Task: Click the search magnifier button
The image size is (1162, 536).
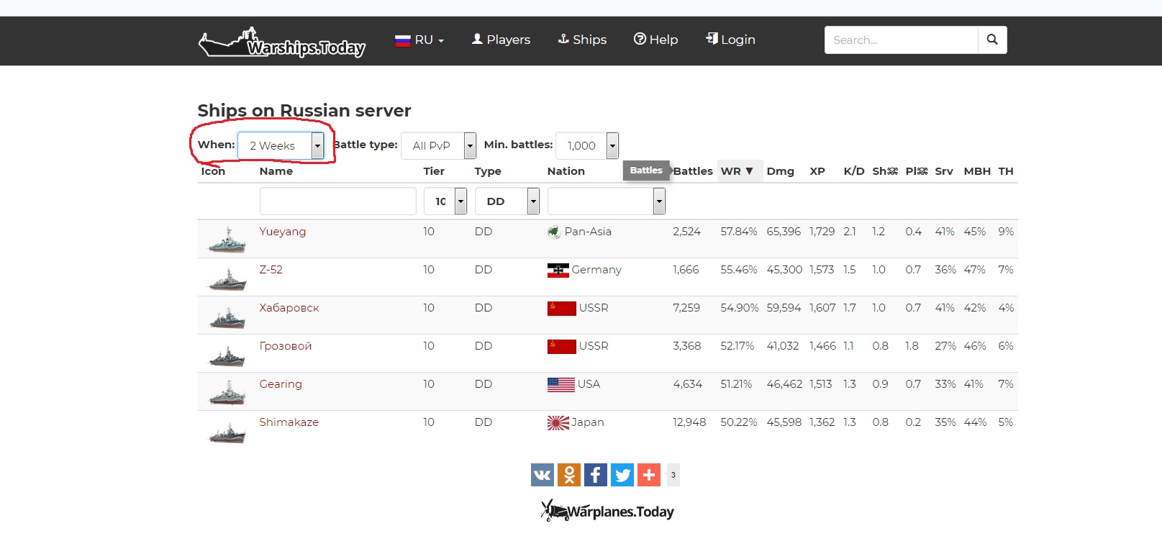Action: click(x=991, y=40)
